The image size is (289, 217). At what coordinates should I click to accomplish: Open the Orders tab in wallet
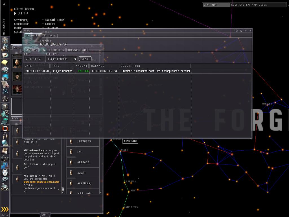(x=59, y=50)
